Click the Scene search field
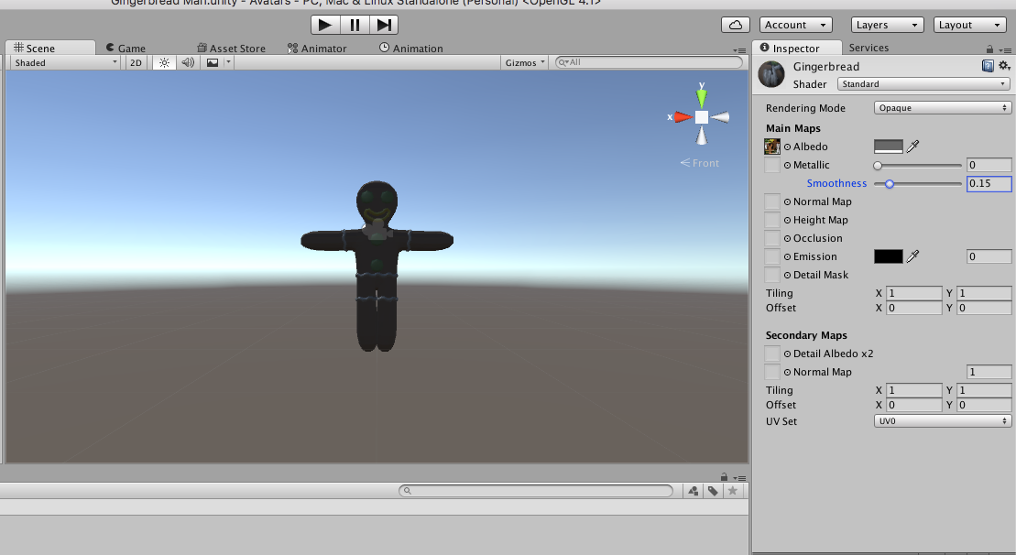Image resolution: width=1016 pixels, height=555 pixels. click(x=649, y=62)
